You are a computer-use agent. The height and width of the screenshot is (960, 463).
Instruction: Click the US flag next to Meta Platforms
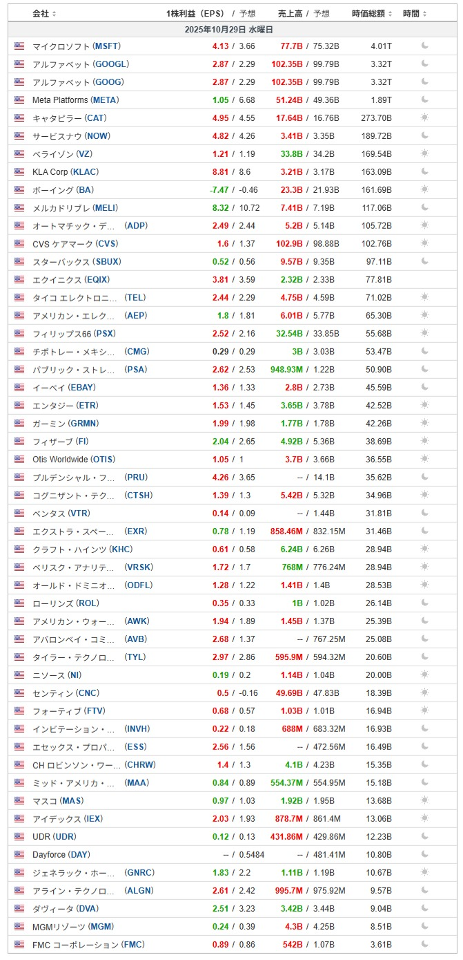19,100
